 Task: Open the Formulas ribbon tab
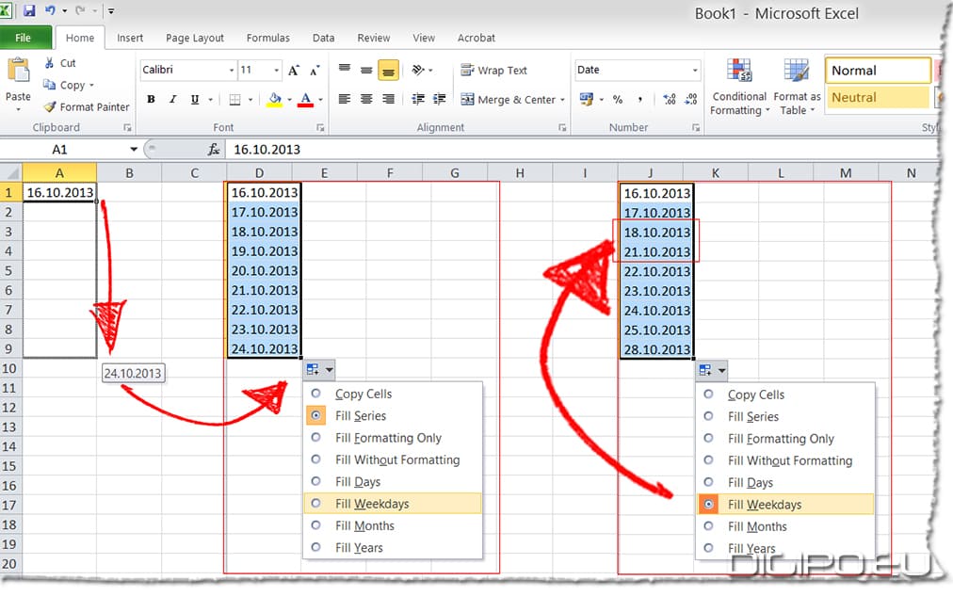coord(268,38)
